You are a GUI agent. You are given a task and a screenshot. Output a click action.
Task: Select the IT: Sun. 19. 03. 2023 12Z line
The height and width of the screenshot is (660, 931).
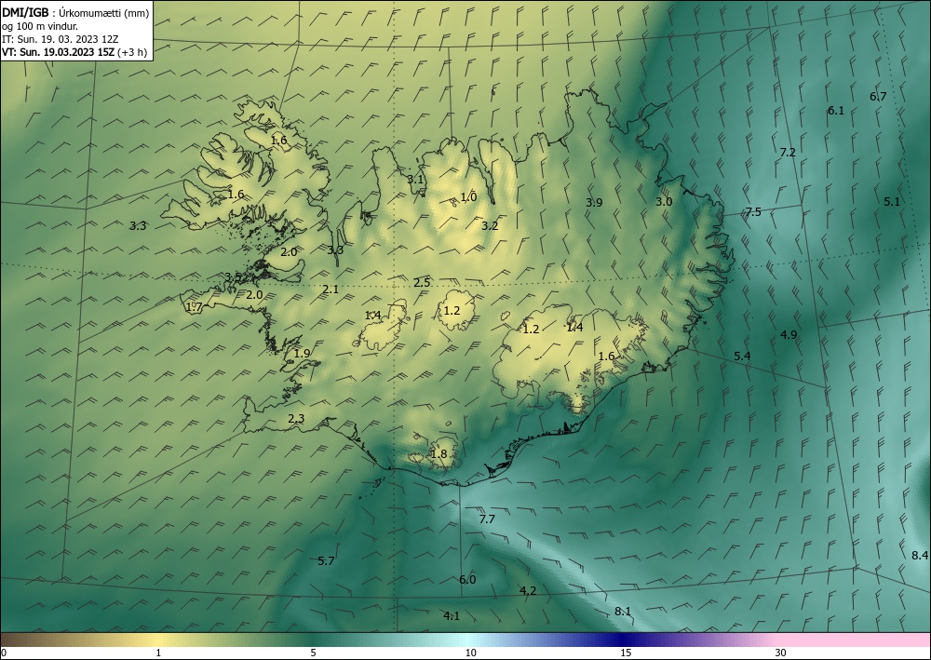(x=60, y=39)
